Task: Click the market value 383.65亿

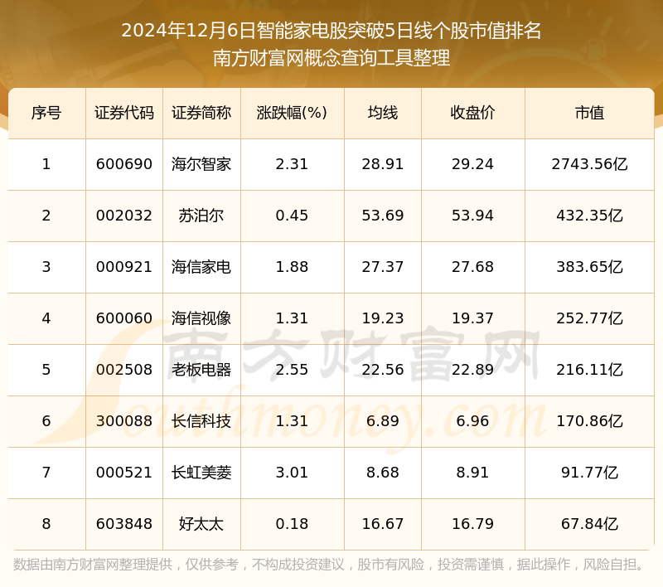Action: pyautogui.click(x=589, y=267)
